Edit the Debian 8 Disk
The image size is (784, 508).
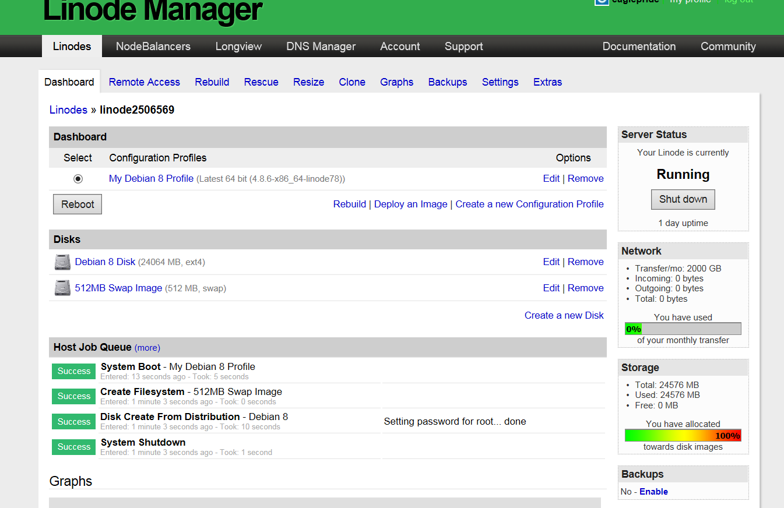coord(551,262)
